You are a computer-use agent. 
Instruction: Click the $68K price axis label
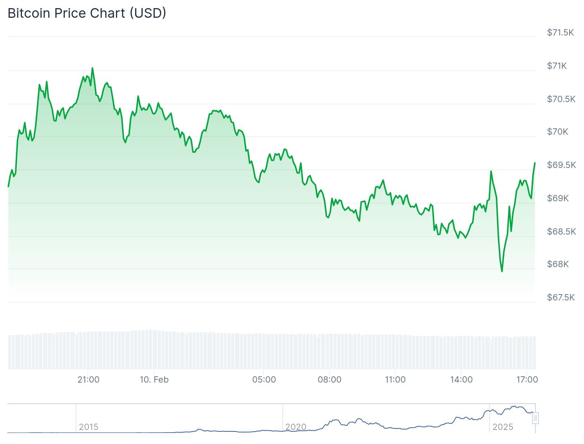558,264
